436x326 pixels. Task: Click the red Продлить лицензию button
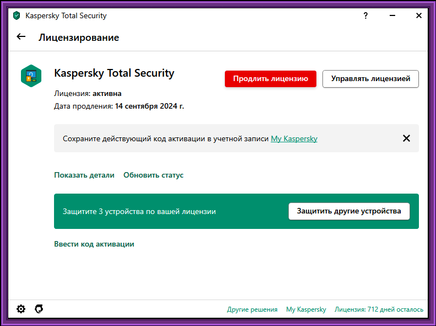(271, 79)
